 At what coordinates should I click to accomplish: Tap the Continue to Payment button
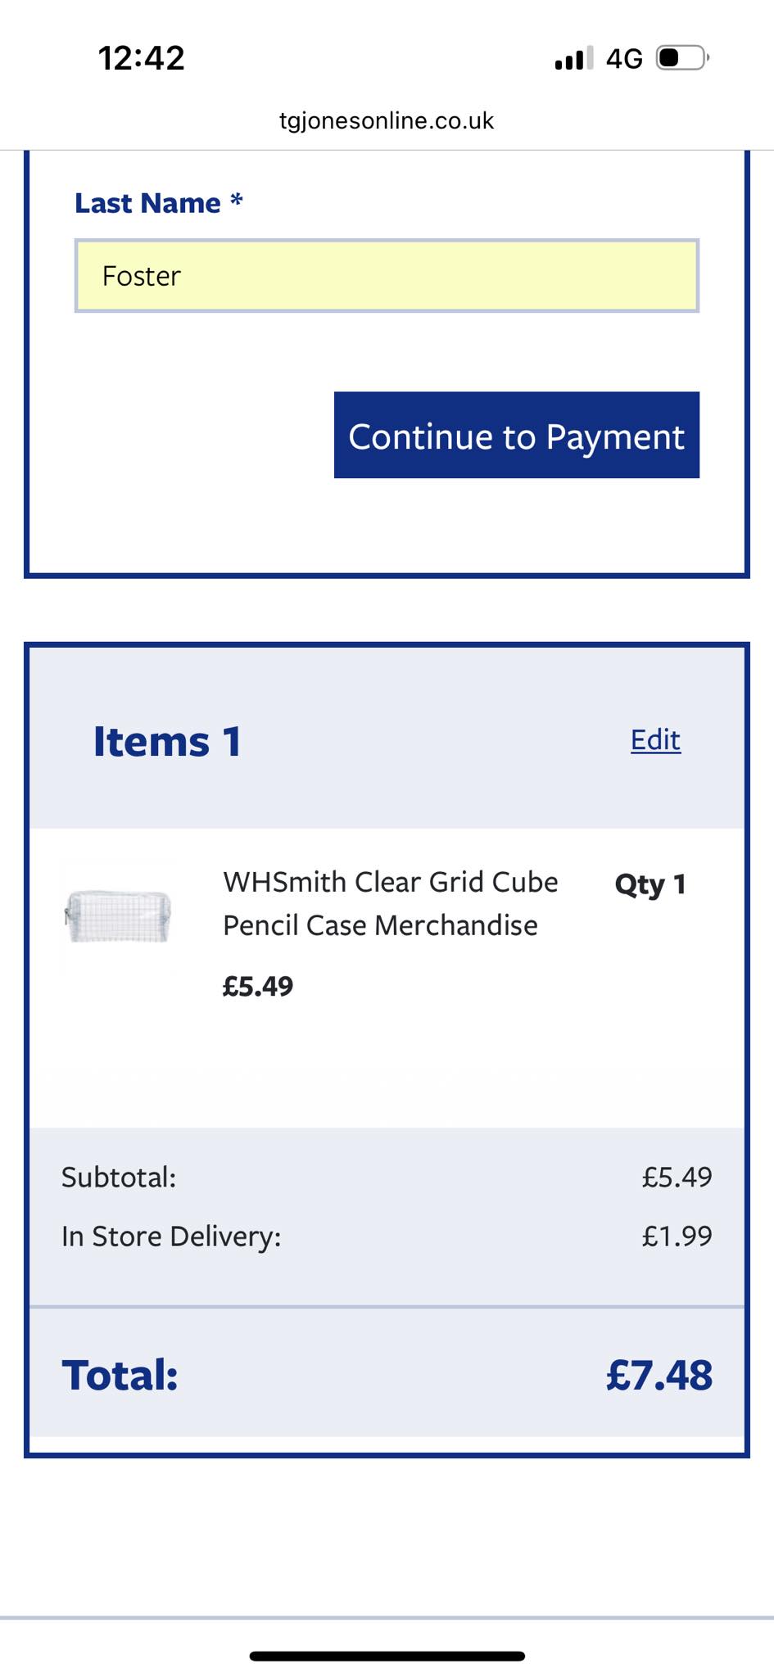(x=516, y=435)
